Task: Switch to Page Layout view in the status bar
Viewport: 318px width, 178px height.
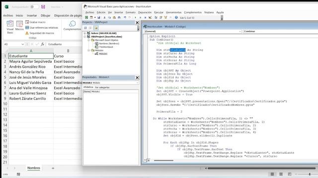Action: (281, 174)
